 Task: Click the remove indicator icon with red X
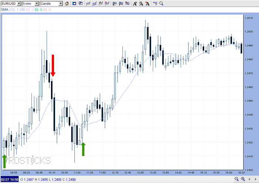(107, 4)
